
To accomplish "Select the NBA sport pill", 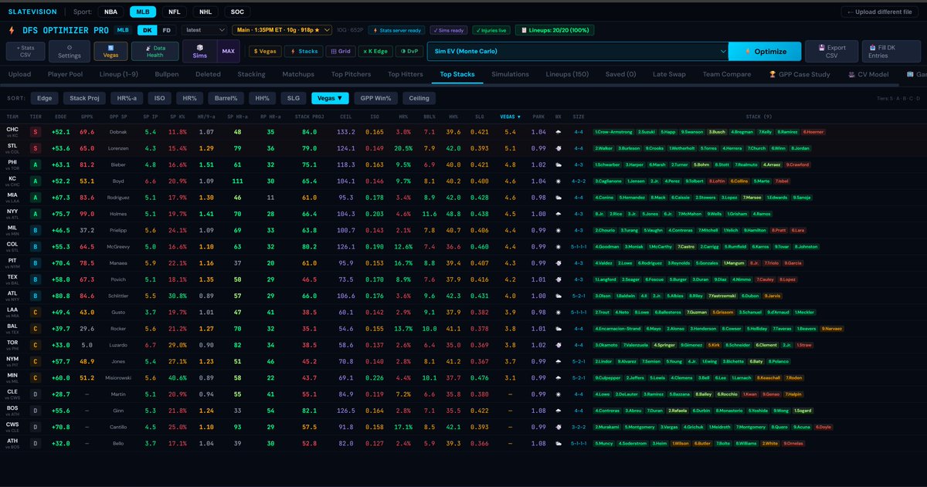I will click(x=112, y=12).
